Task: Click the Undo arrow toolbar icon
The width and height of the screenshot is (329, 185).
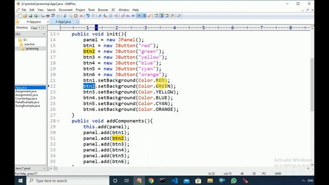Action: [x=88, y=16]
